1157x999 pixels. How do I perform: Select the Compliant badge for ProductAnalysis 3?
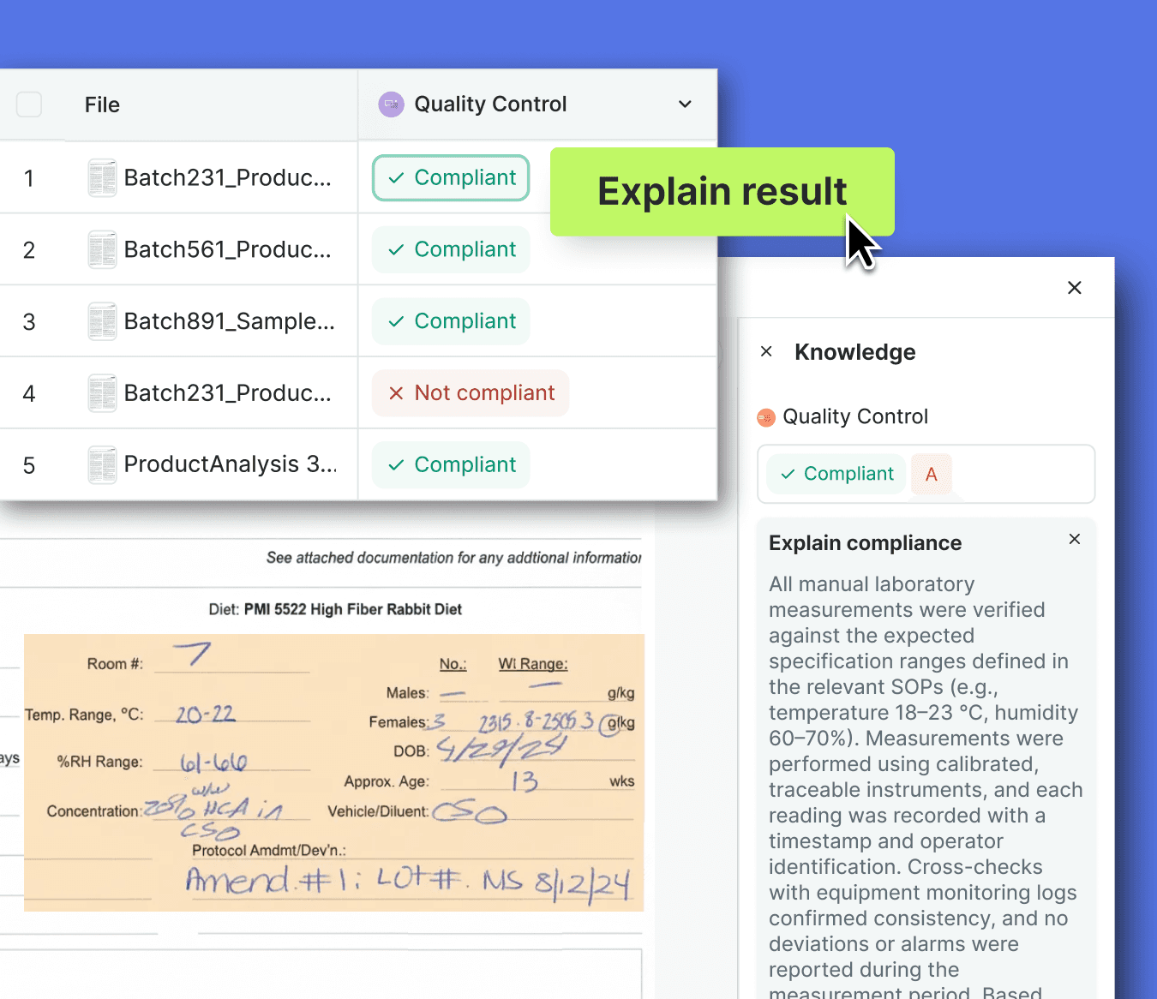[x=451, y=464]
